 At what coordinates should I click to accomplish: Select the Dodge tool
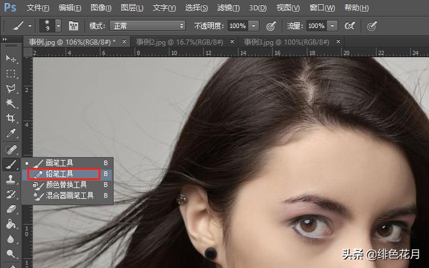coord(11,254)
